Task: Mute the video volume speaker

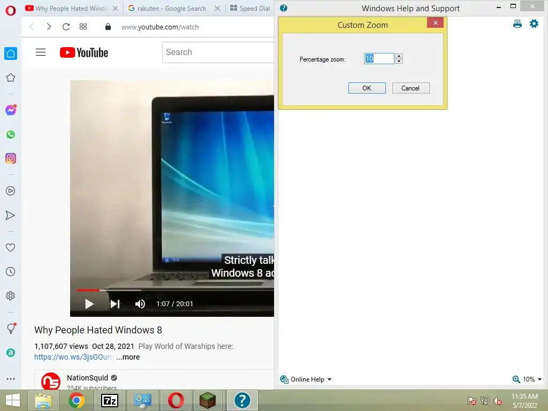Action: click(140, 304)
